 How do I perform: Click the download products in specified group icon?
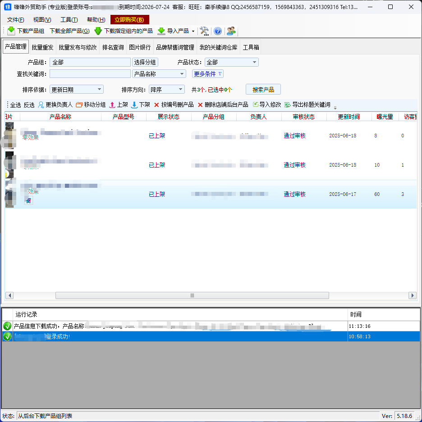pos(98,31)
